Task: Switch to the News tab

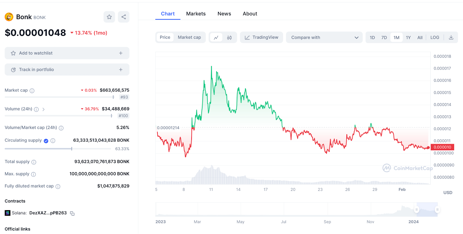Action: (224, 14)
